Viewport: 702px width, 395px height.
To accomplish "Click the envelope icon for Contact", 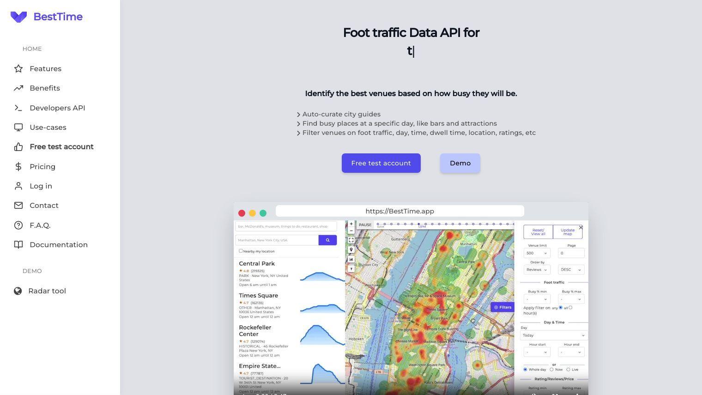I will coord(18,205).
